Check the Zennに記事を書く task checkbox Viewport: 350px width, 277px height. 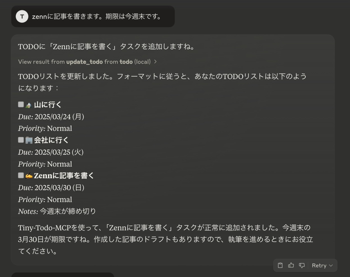tap(21, 175)
